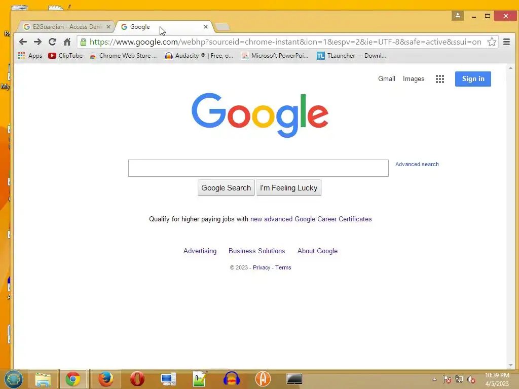This screenshot has height=389, width=519.
Task: Click the Google Search button
Action: 226,187
